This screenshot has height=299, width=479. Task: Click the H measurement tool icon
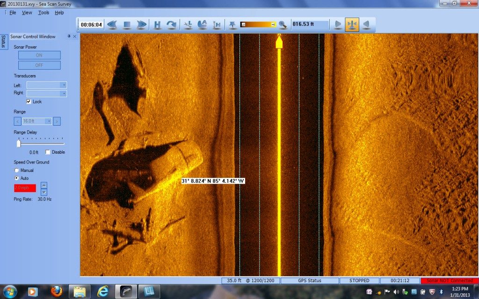click(158, 24)
